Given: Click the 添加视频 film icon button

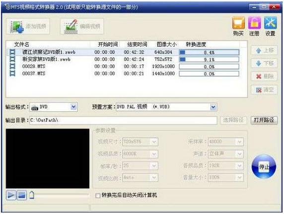Looking at the screenshot, I should tap(28, 26).
